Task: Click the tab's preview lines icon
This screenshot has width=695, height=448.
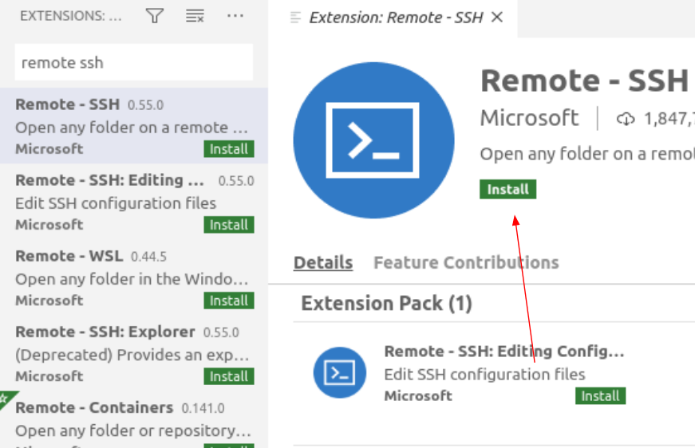Action: tap(295, 18)
